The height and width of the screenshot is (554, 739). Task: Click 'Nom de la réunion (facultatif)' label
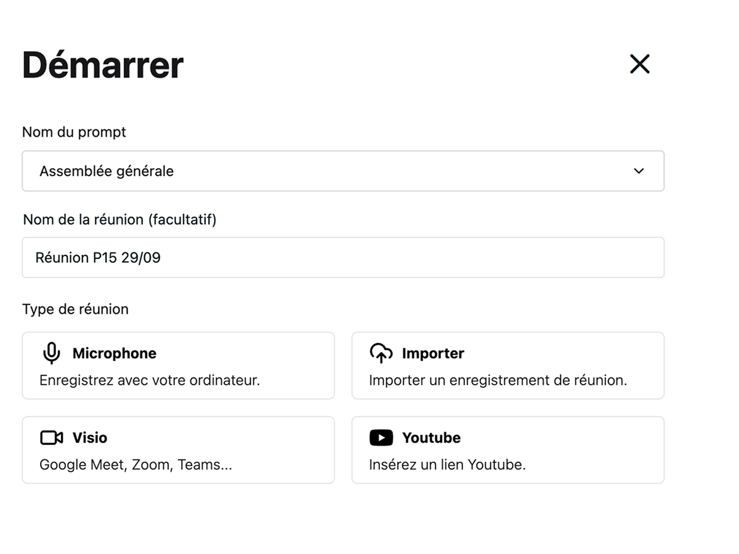119,220
